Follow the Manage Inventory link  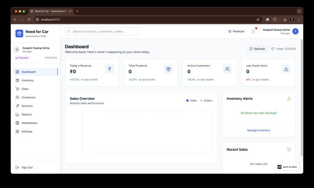(259, 130)
